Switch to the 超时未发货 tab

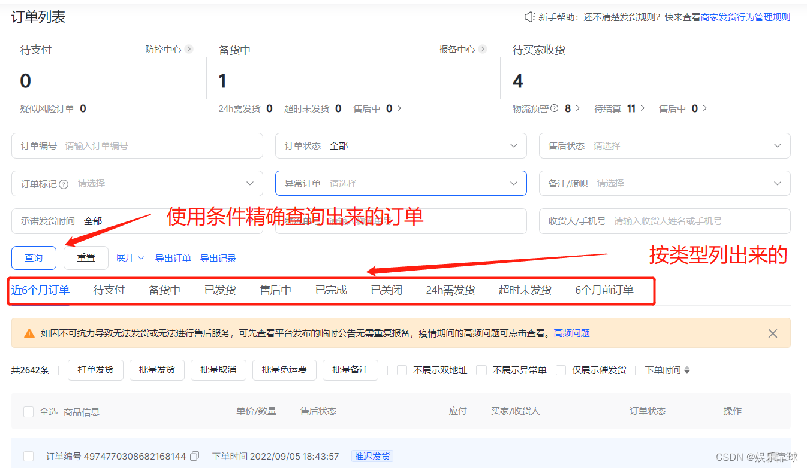pos(525,290)
